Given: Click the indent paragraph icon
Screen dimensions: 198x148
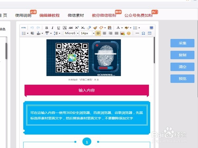Looking at the screenshot, I should pos(32,33).
